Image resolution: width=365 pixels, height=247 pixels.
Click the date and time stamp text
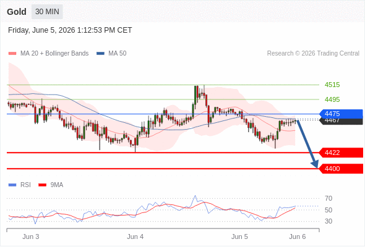point(70,30)
